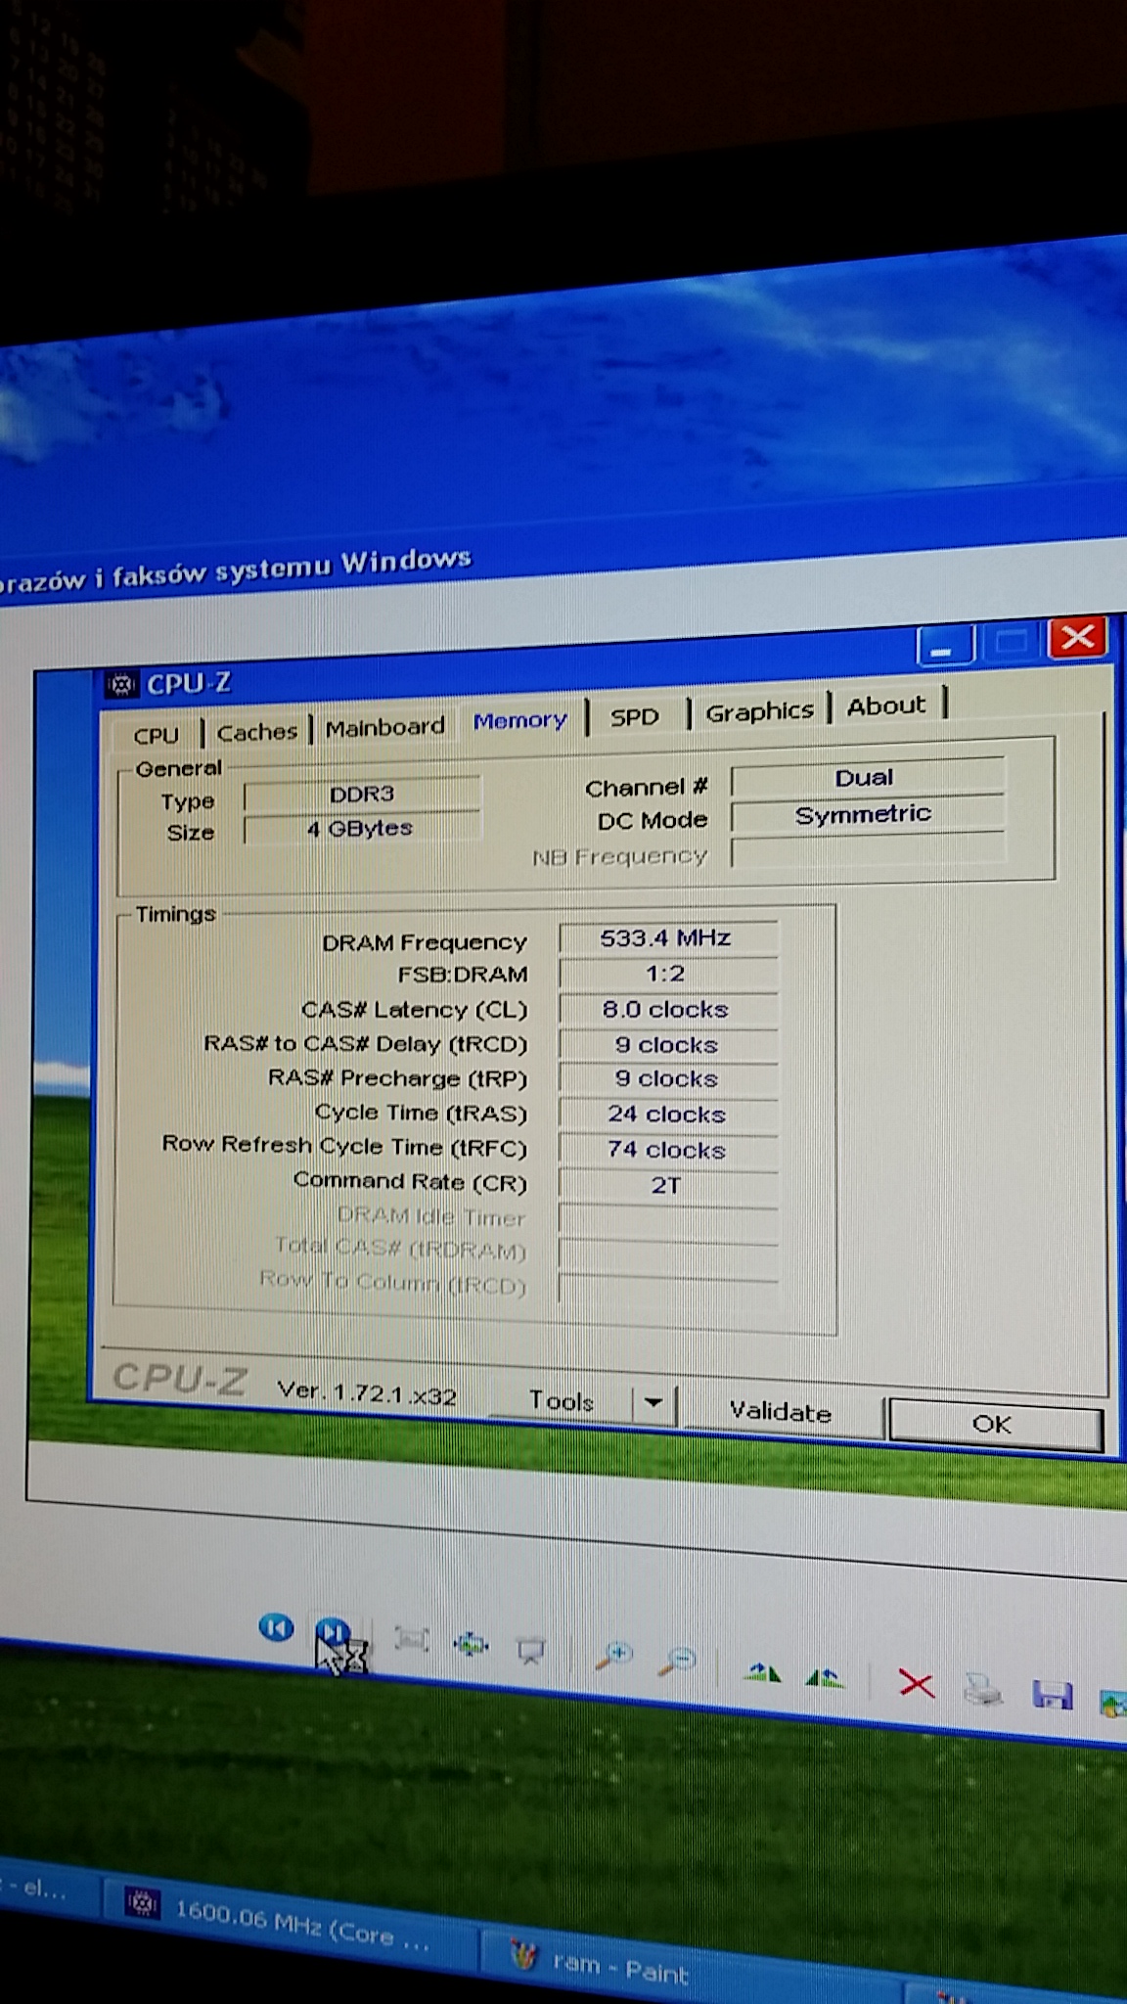This screenshot has height=2004, width=1127.
Task: Close the window with red X button
Action: coord(1078,638)
